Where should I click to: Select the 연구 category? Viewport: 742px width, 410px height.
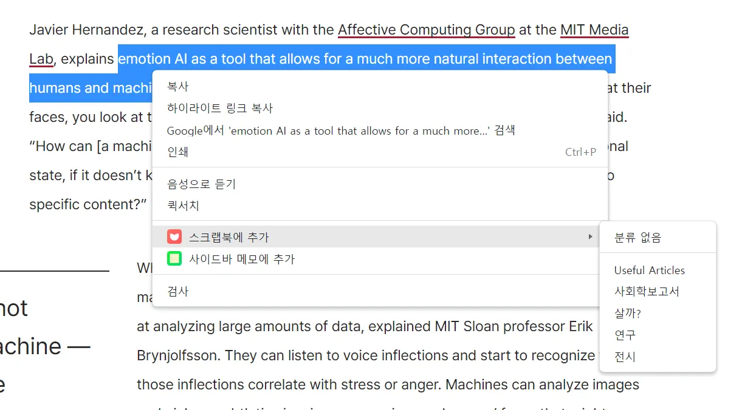coord(625,335)
